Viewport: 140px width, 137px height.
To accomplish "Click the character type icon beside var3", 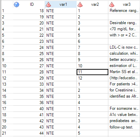I will pyautogui.click(x=112, y=4).
